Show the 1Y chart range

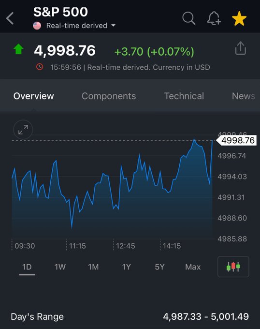[x=127, y=267]
